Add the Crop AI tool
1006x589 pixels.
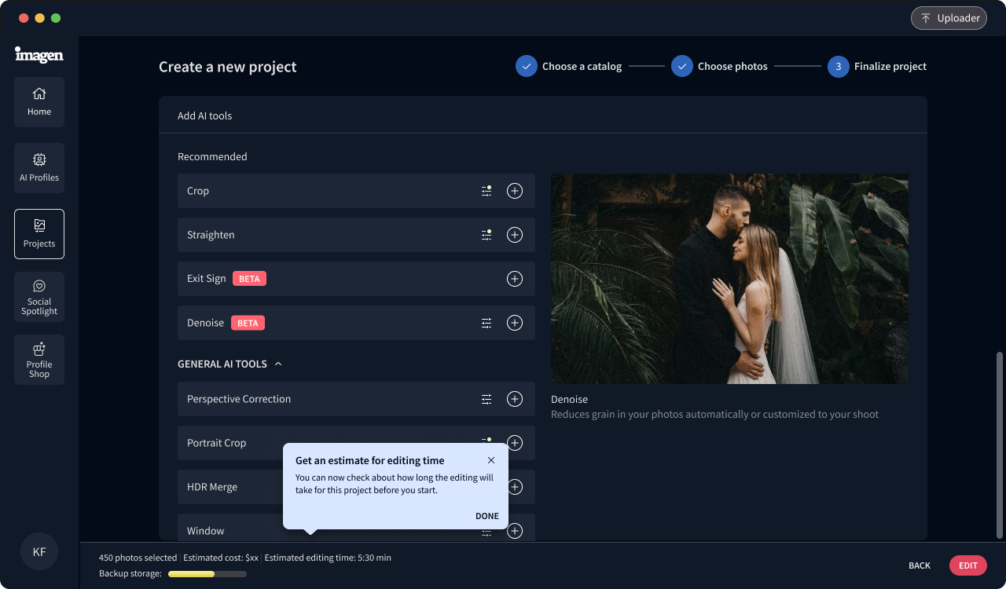click(x=515, y=191)
